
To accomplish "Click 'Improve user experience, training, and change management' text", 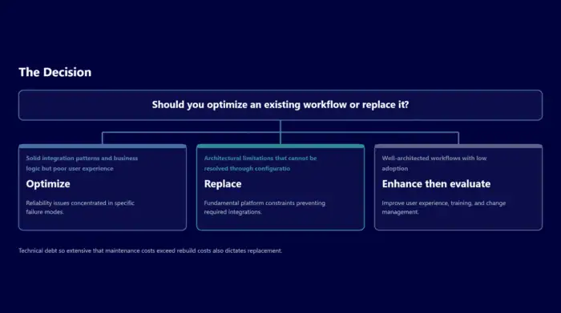I will pyautogui.click(x=444, y=207).
